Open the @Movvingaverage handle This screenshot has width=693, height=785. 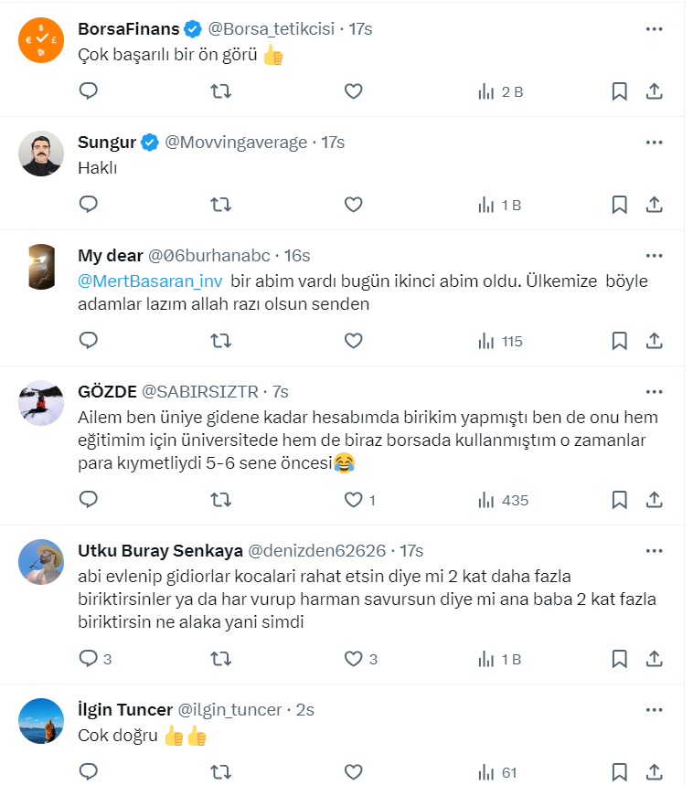click(x=236, y=143)
